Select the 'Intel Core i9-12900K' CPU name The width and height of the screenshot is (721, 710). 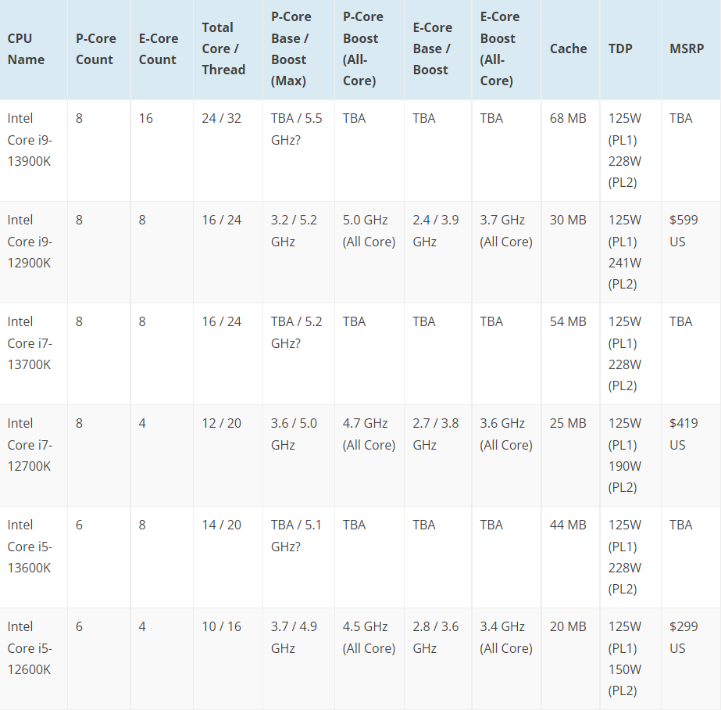click(30, 242)
